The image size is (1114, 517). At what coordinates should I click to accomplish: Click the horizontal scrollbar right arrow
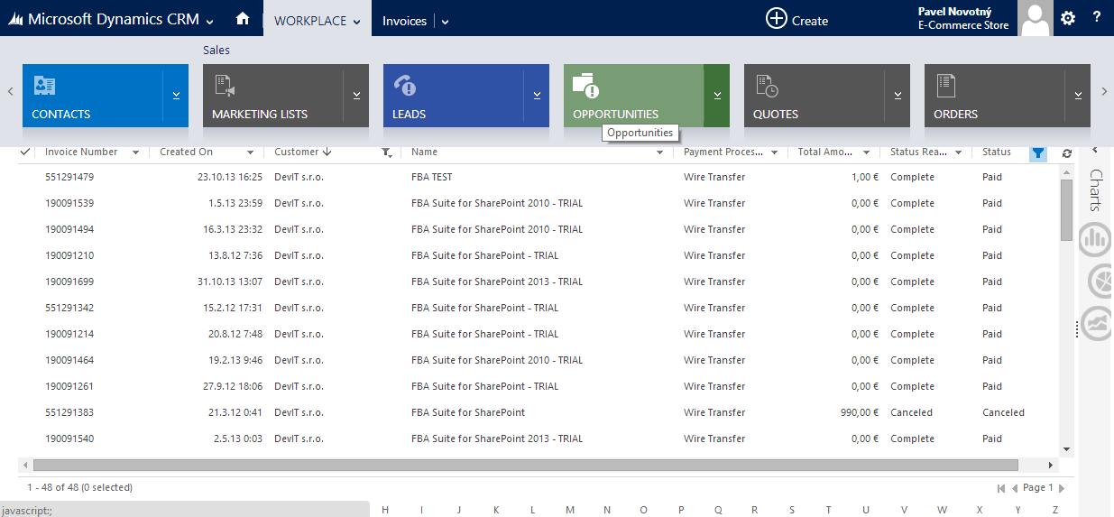click(x=1050, y=465)
